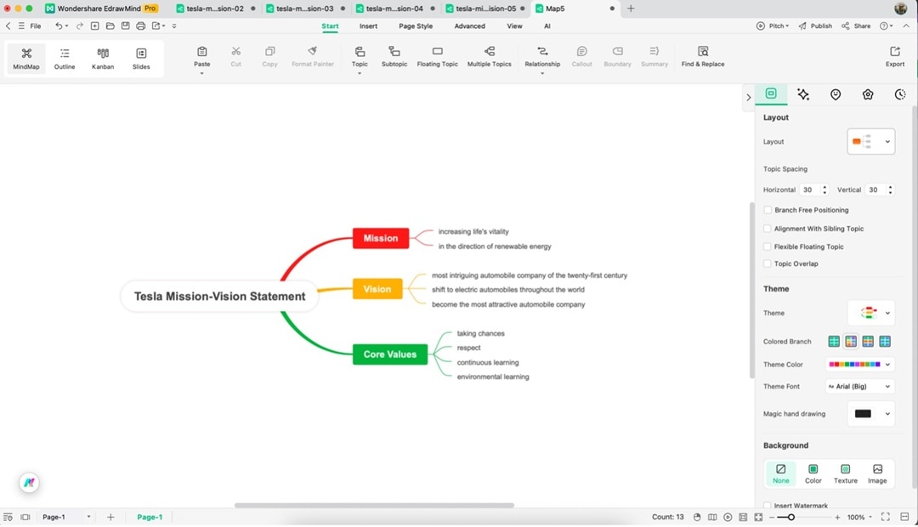Start presentation play icon in status bar
Screen dimensions: 918x527
[728, 517]
